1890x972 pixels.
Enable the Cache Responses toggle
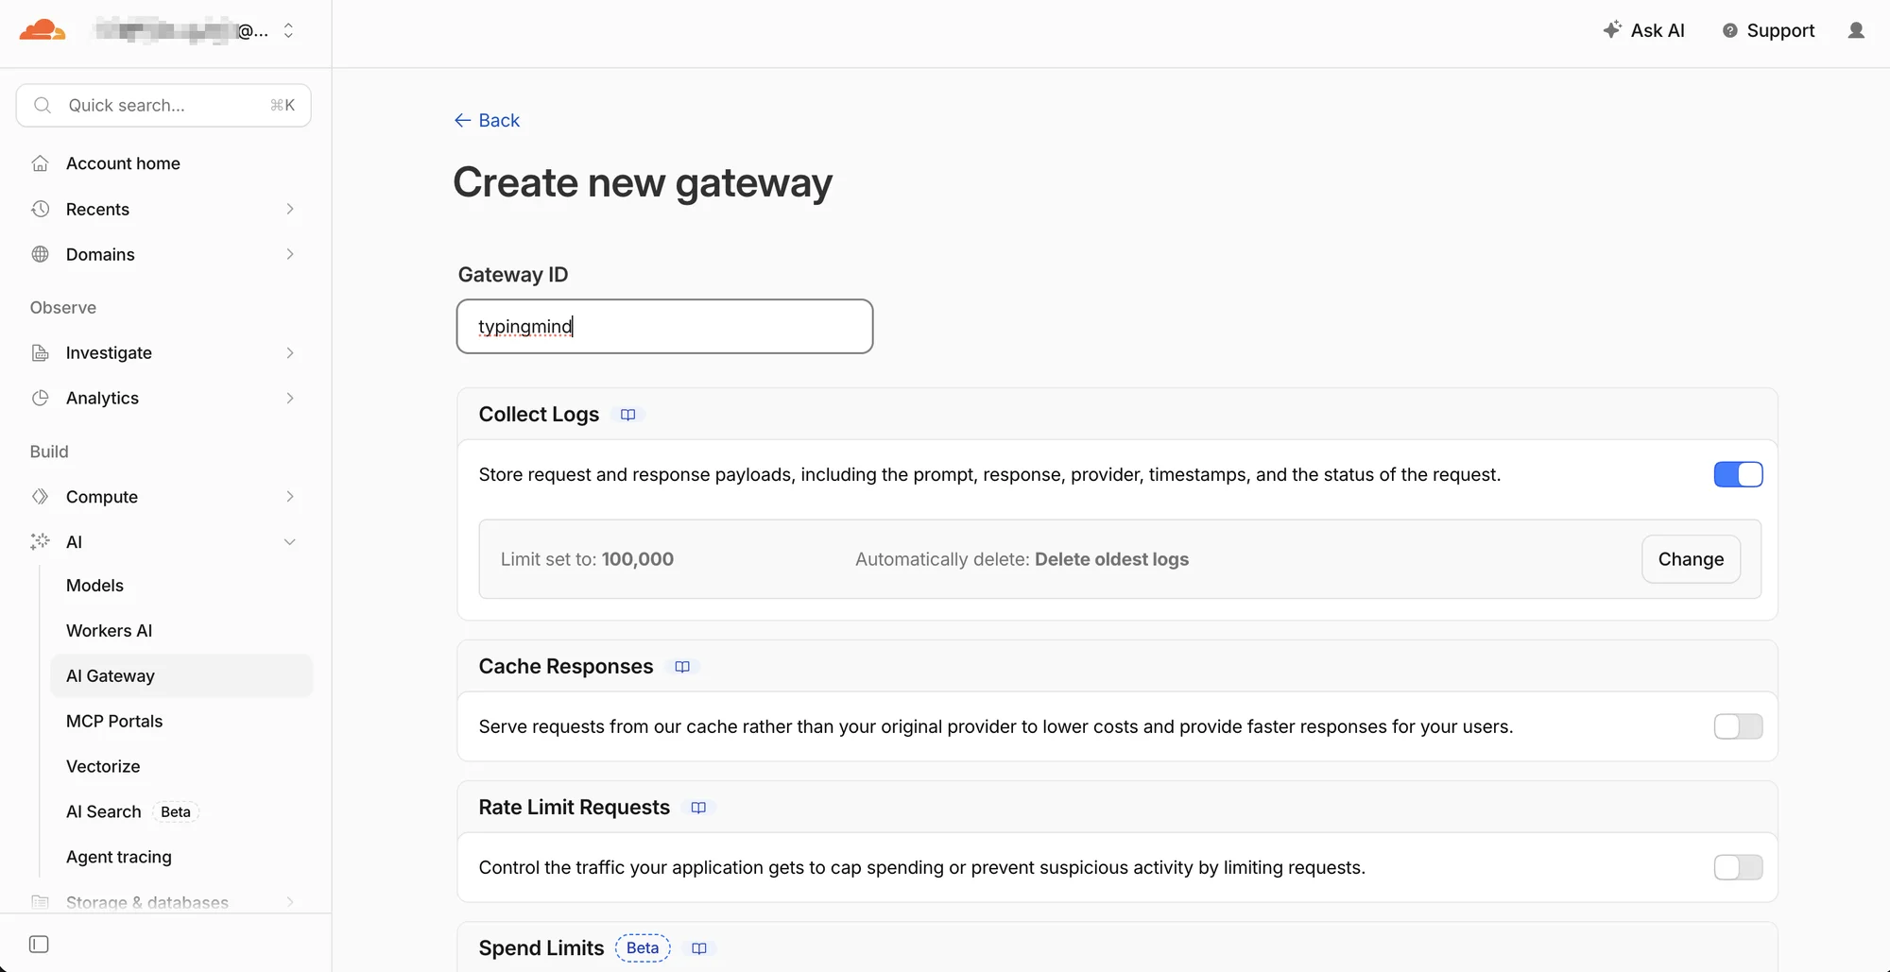1739,726
